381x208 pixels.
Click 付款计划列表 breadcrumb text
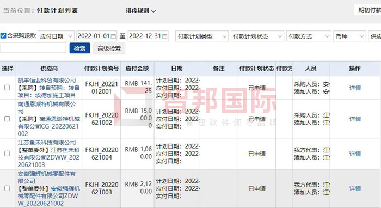tap(57, 10)
